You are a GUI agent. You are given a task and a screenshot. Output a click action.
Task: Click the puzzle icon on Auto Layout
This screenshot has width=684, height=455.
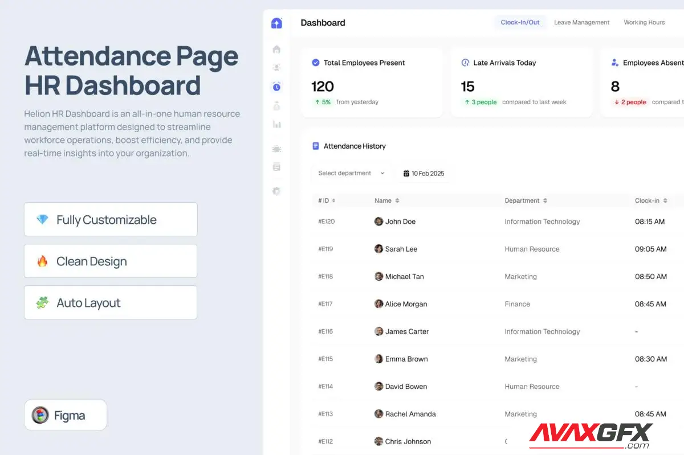(x=42, y=303)
